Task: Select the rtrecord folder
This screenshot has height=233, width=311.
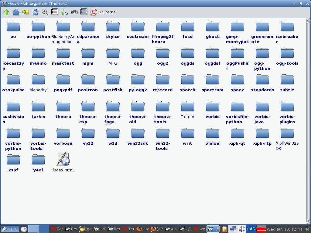Action: (x=163, y=83)
